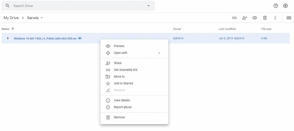Viewport: 294px width, 131px height.
Task: Select Get shareable link menu entry
Action: [x=126, y=70]
